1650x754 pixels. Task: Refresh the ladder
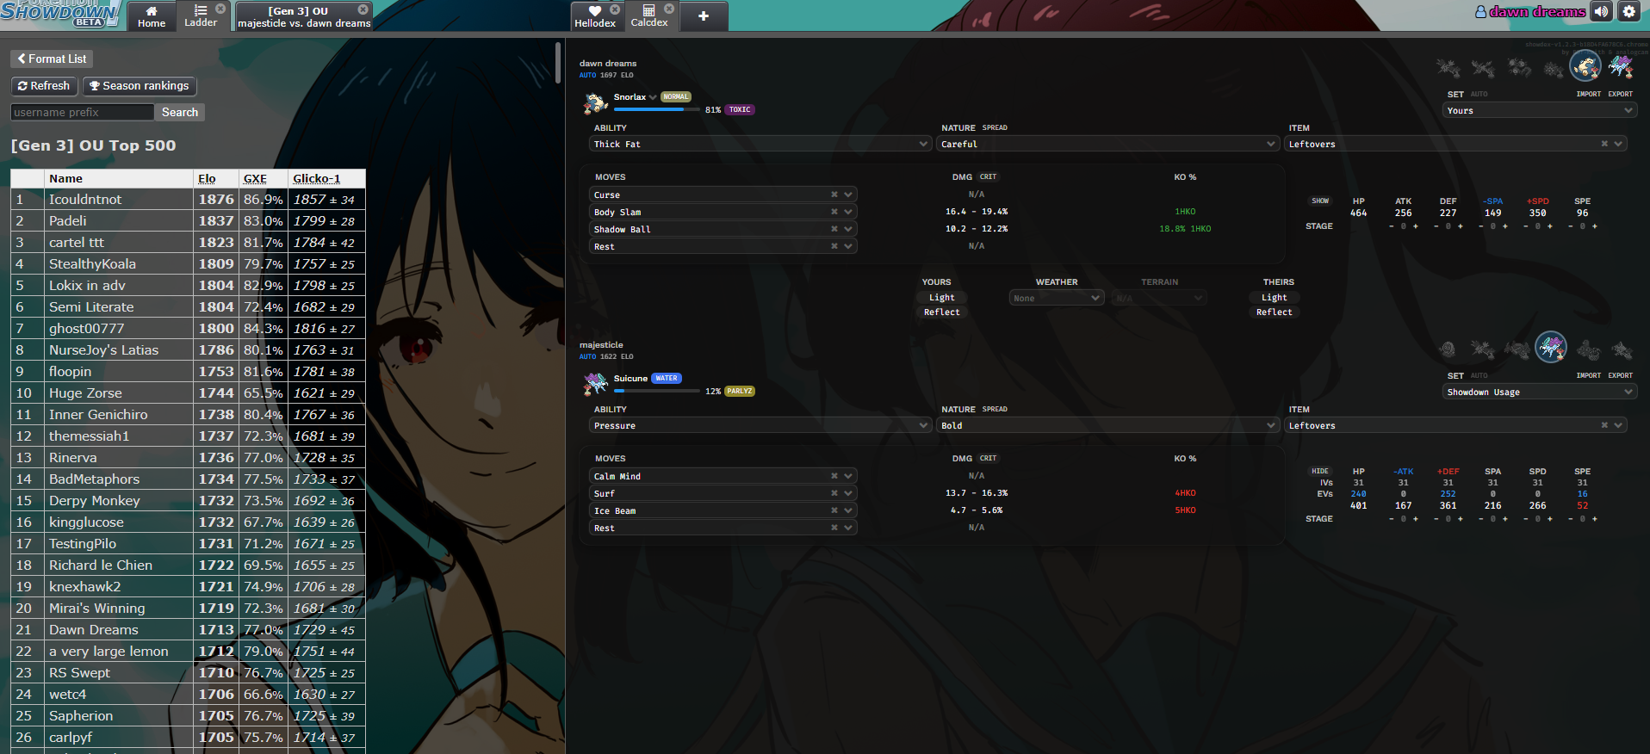pyautogui.click(x=44, y=85)
